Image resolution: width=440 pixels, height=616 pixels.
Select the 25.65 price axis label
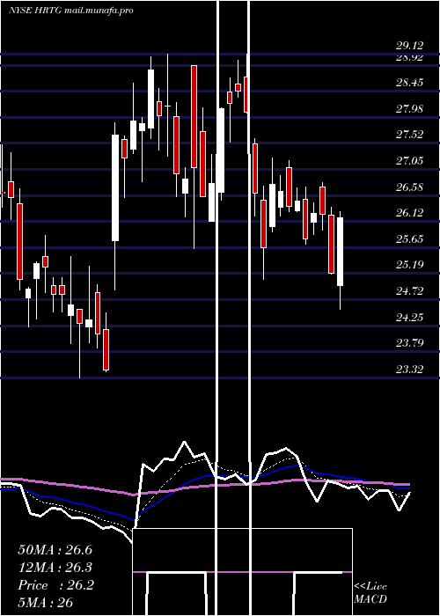[410, 238]
